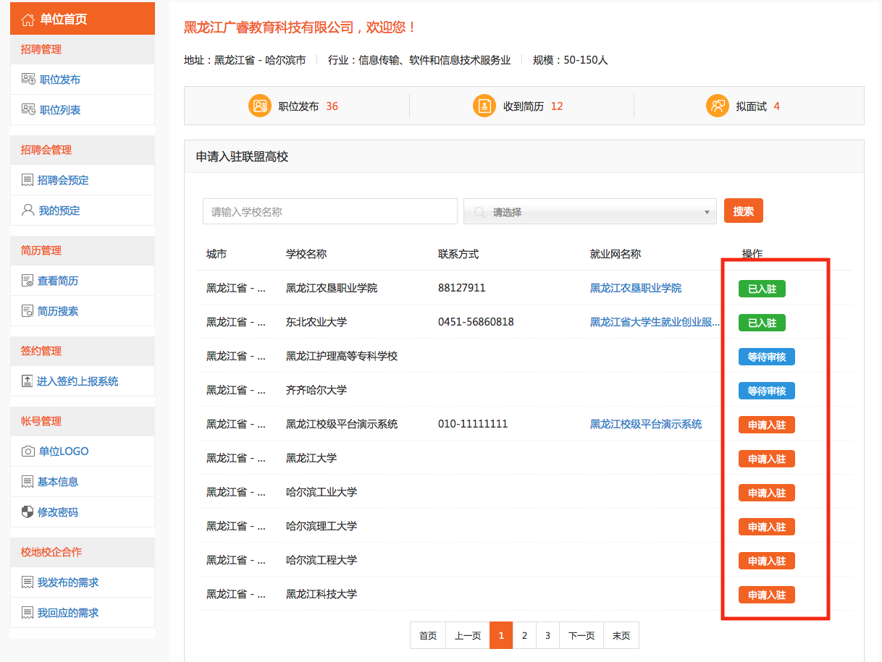This screenshot has width=882, height=662.
Task: Click the orange 拟面试 interview icon
Action: click(717, 106)
